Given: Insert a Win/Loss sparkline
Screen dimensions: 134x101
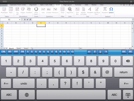Looking at the screenshot, I should point(55,10).
